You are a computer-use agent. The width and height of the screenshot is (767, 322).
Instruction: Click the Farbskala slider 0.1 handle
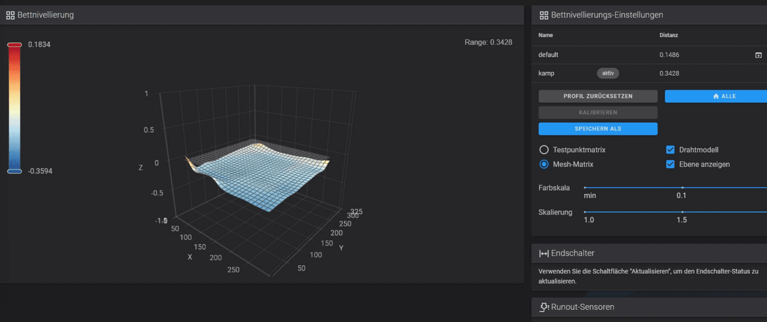682,187
